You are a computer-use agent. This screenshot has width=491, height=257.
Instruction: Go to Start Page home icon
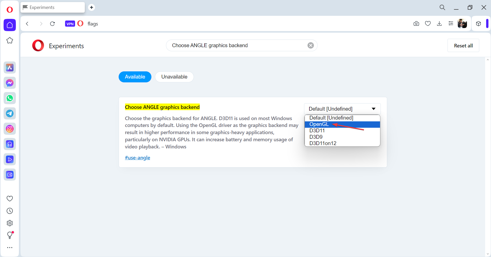[x=10, y=25]
